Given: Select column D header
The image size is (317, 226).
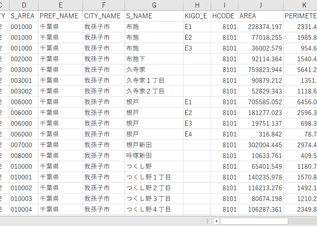Looking at the screenshot, I should pos(24,5).
